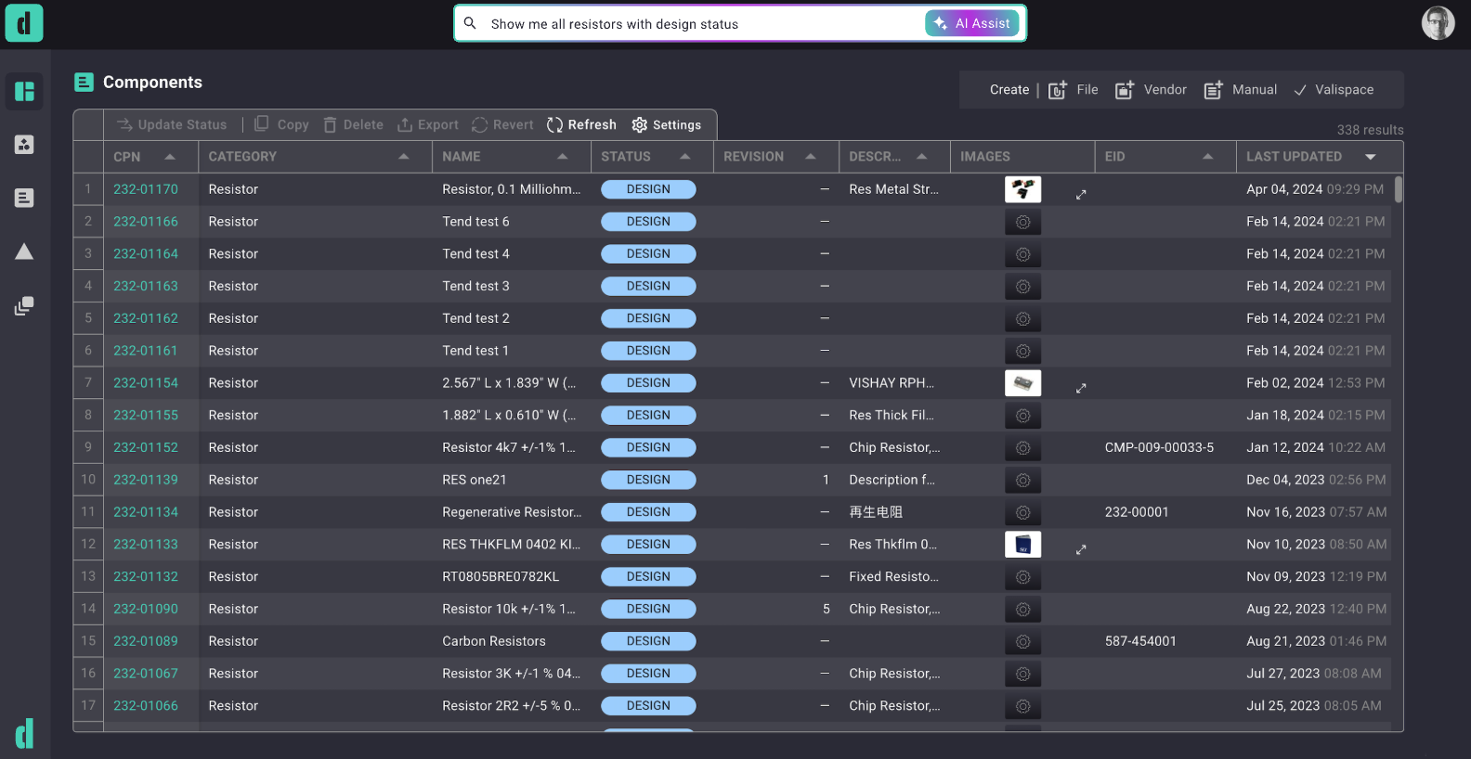Sort table by Category column arrow

(404, 157)
